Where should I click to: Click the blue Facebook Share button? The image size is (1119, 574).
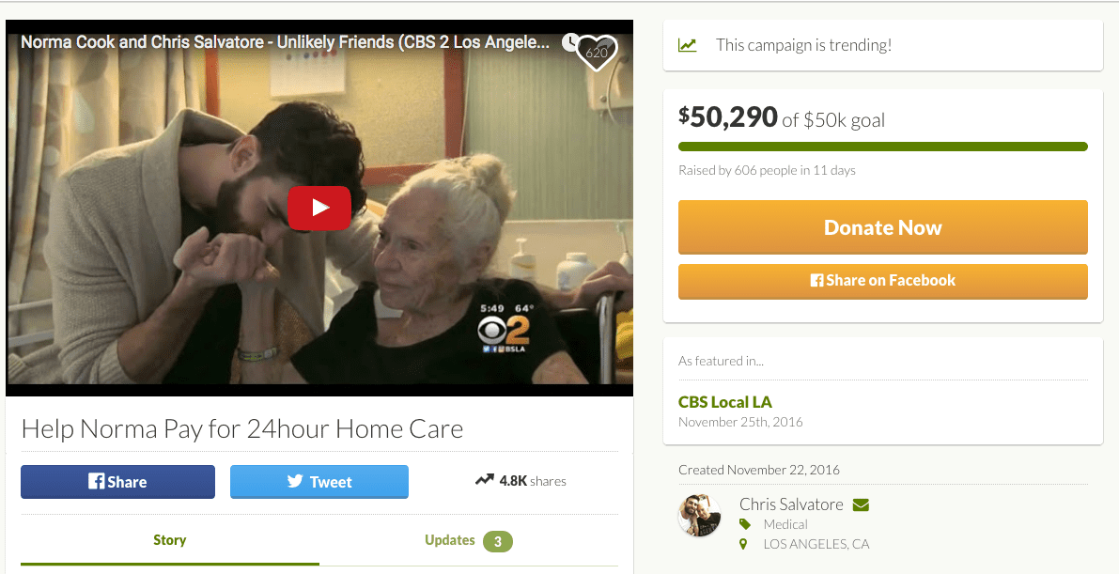point(117,482)
